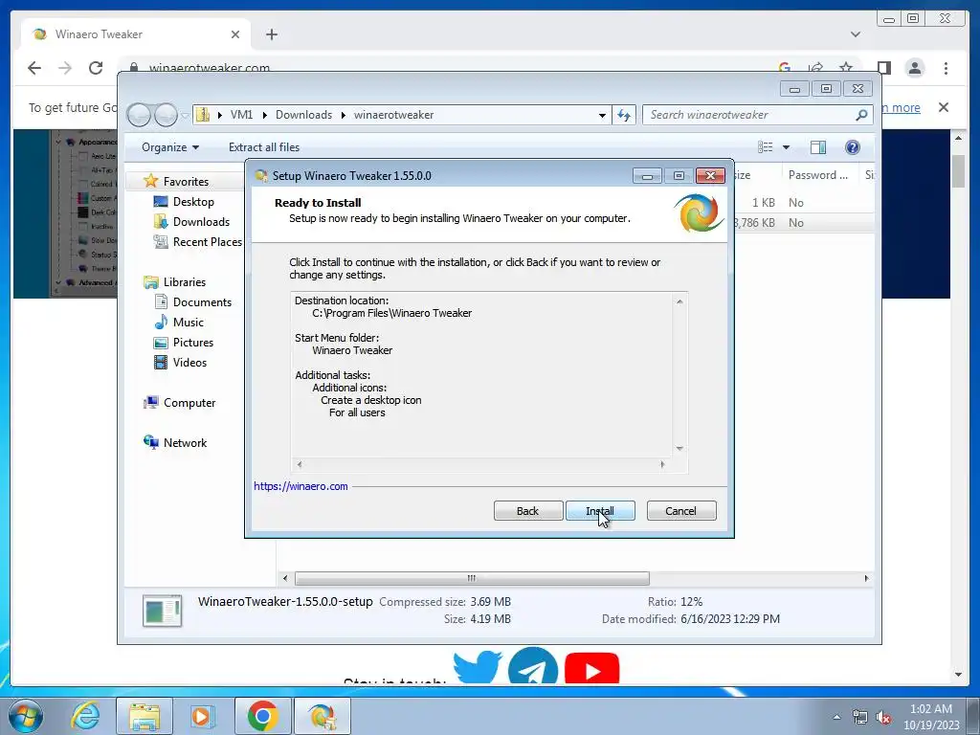The height and width of the screenshot is (735, 980).
Task: Bookmark this page with star icon
Action: pyautogui.click(x=846, y=68)
